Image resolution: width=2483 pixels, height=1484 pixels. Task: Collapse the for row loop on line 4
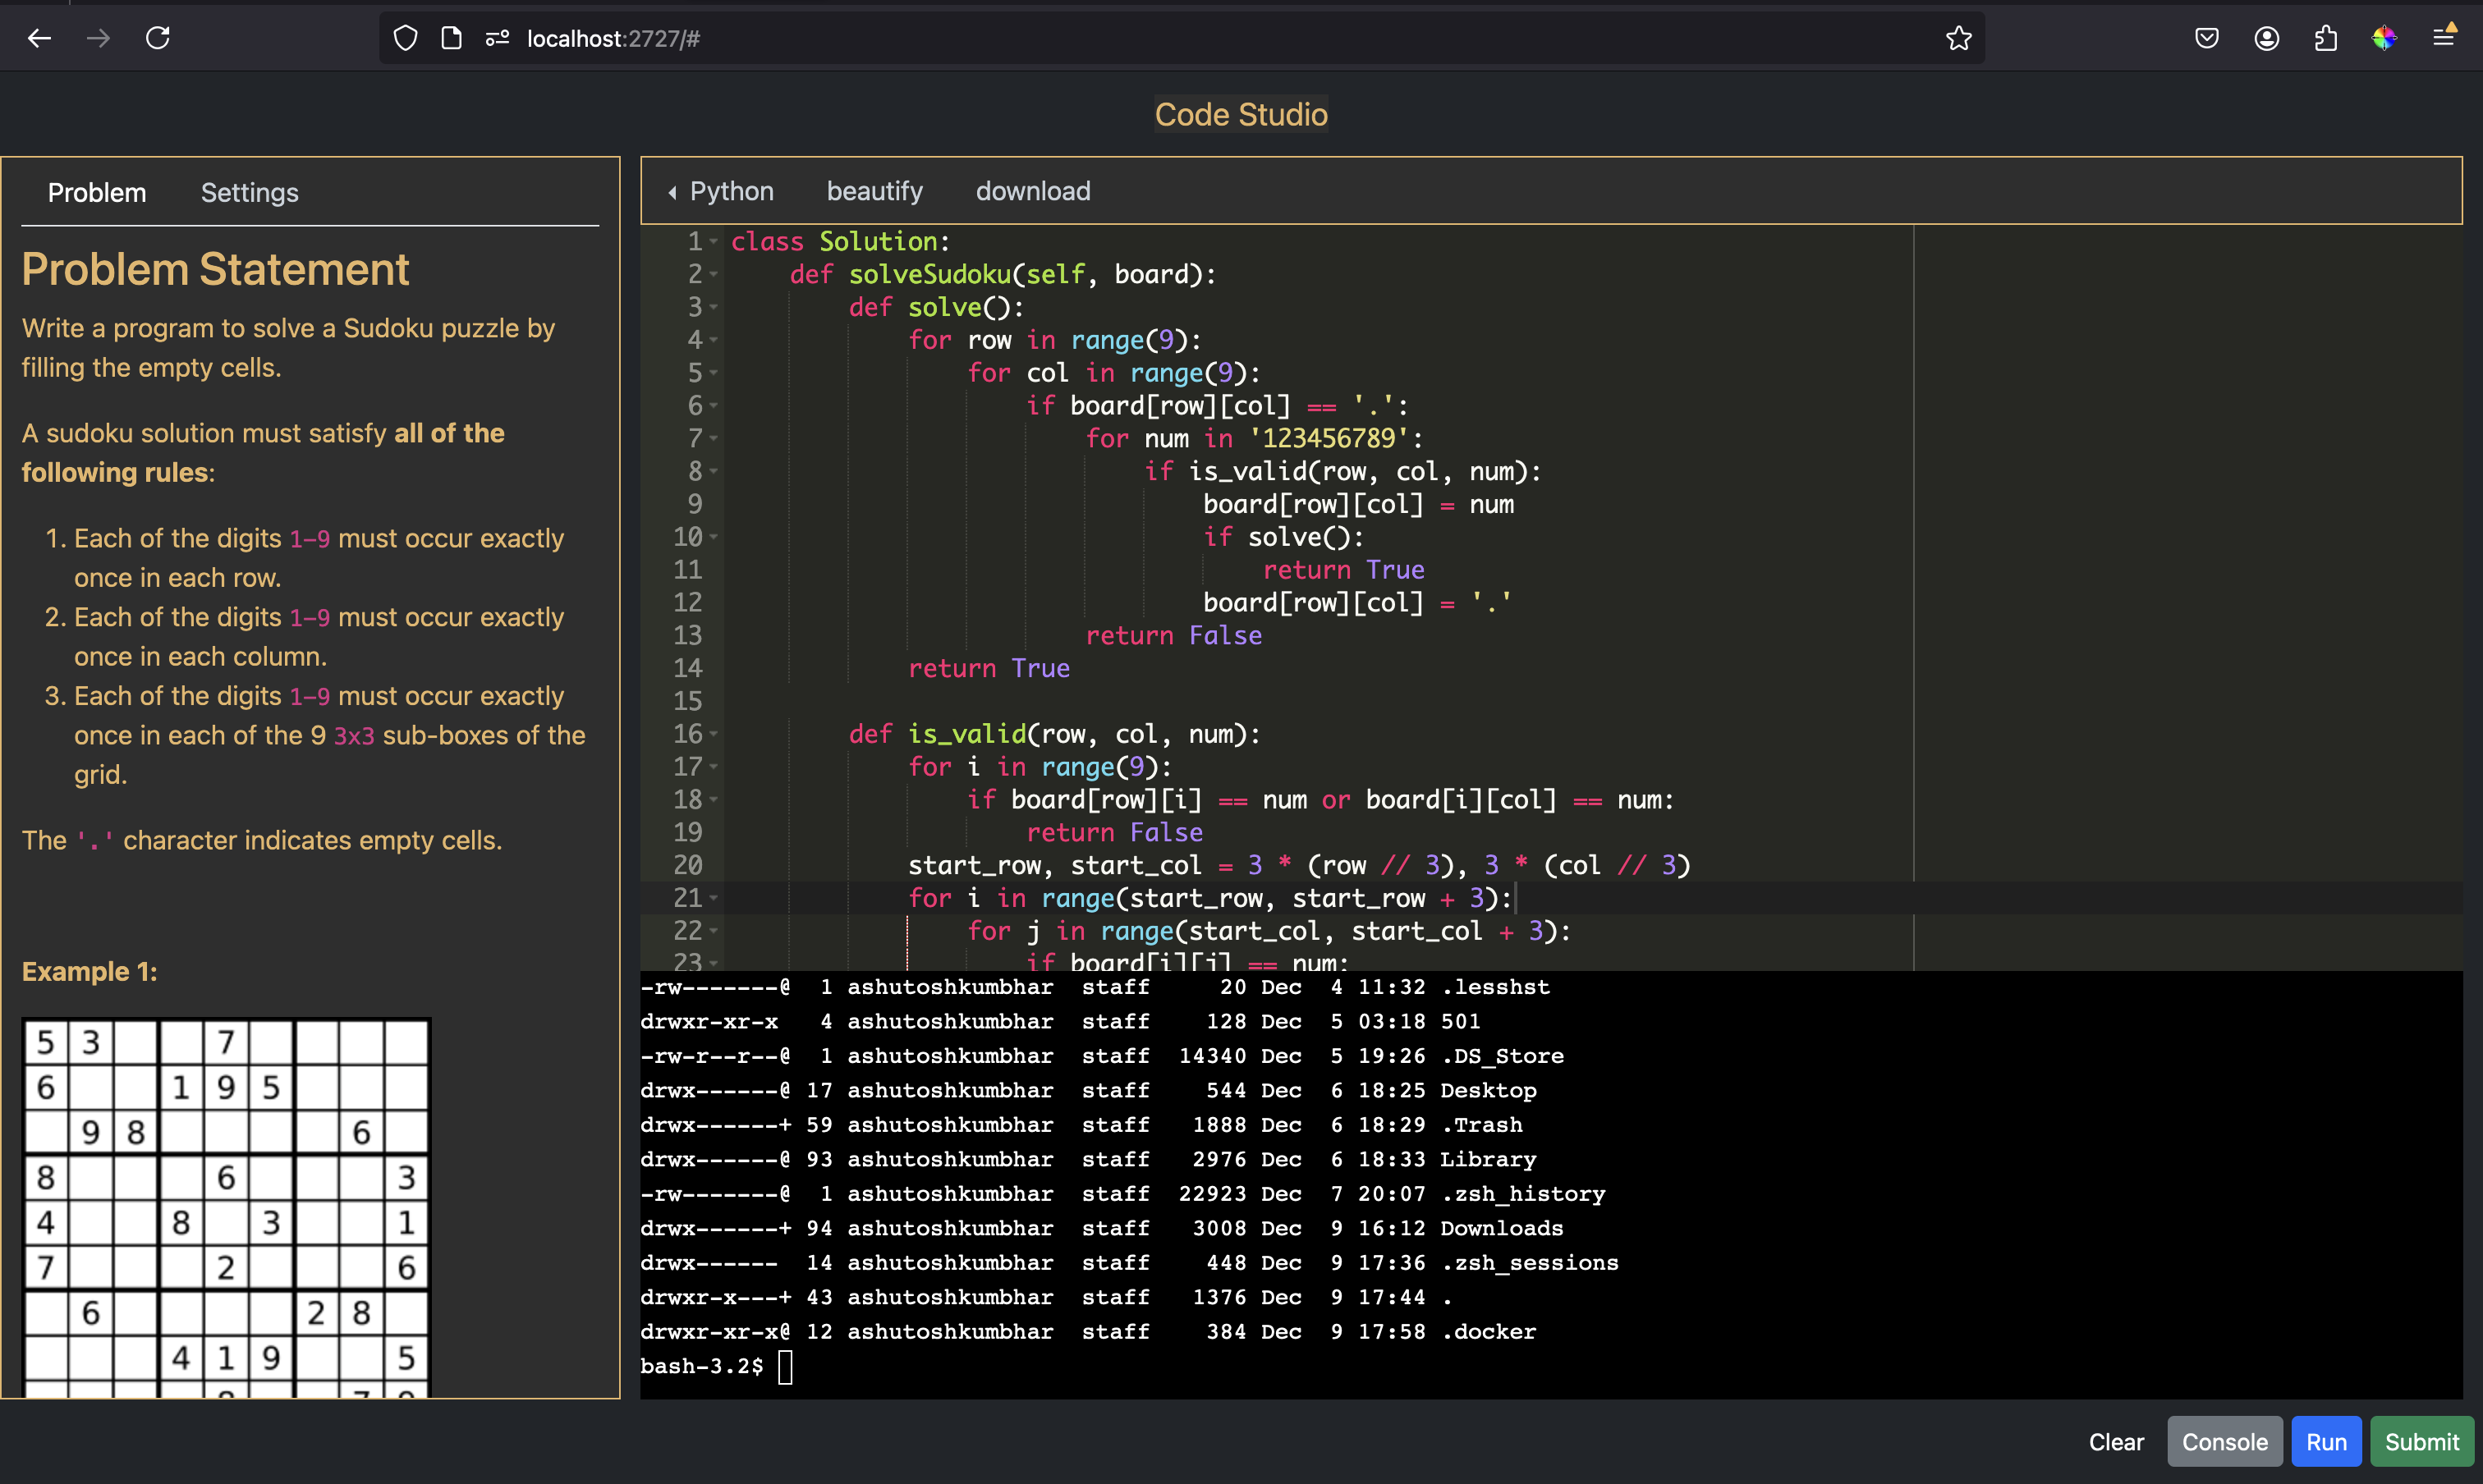tap(714, 340)
